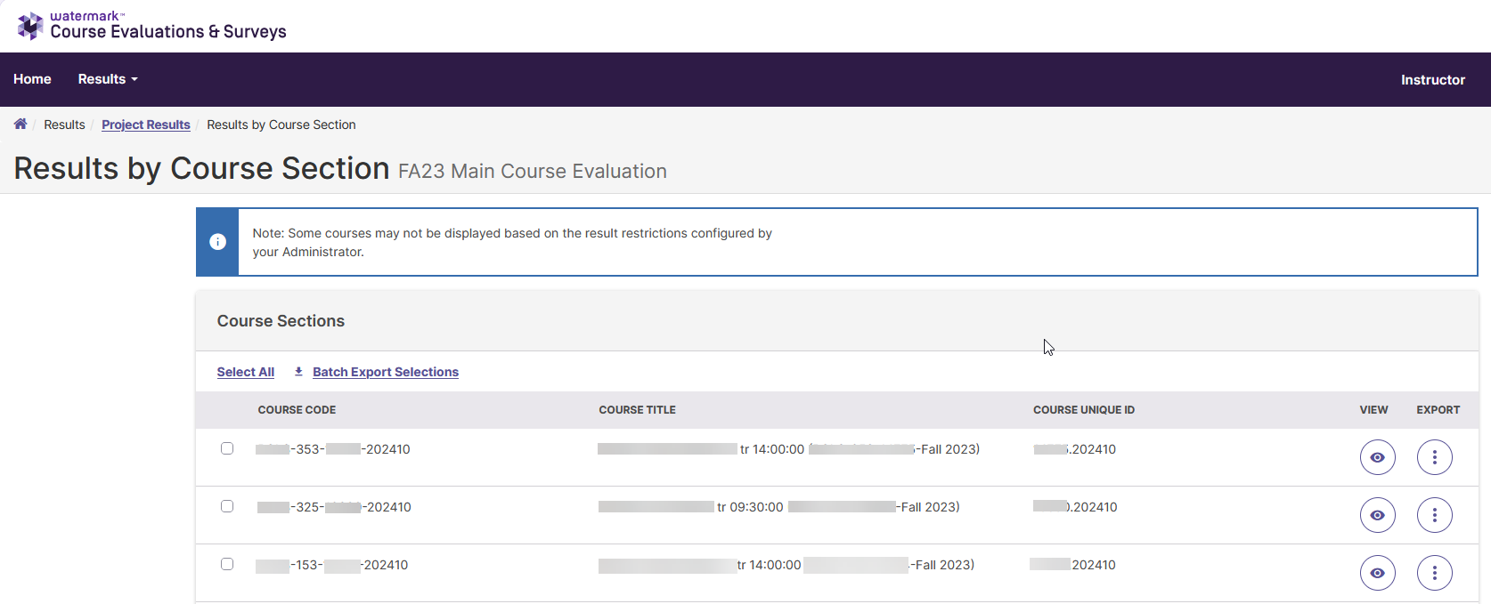Click 'Results by Course Section' breadcrumb text
Screen dimensions: 1491x604
[281, 125]
